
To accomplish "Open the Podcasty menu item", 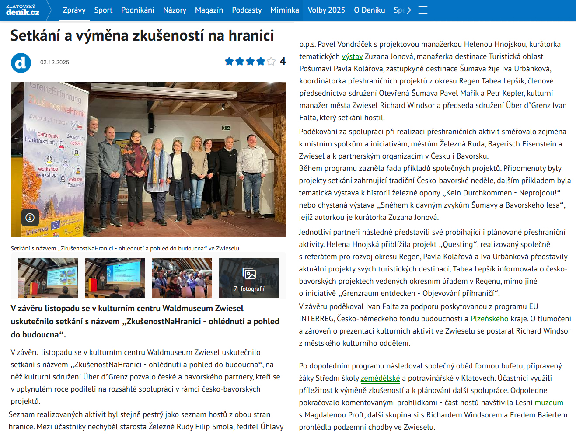I will click(x=247, y=10).
